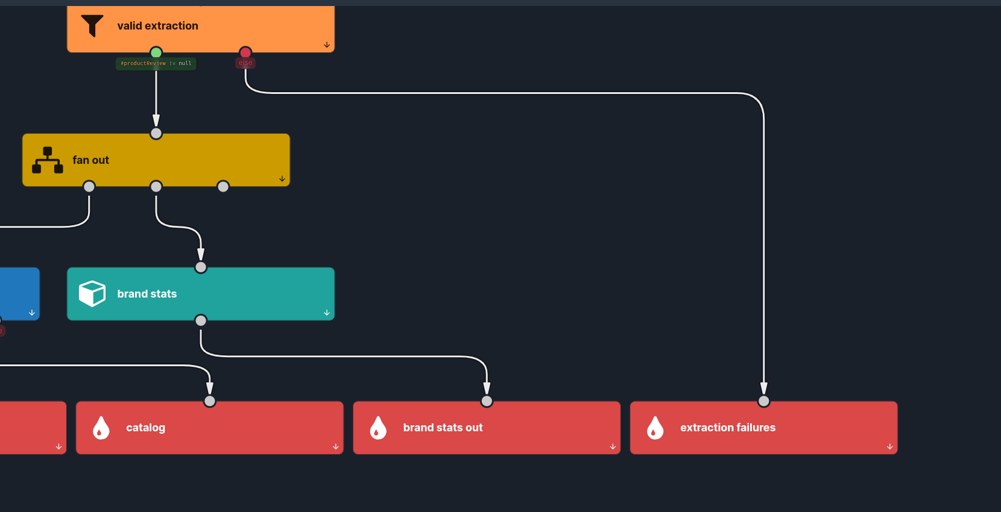
Task: Expand the fan out node arrow
Action: click(x=282, y=179)
